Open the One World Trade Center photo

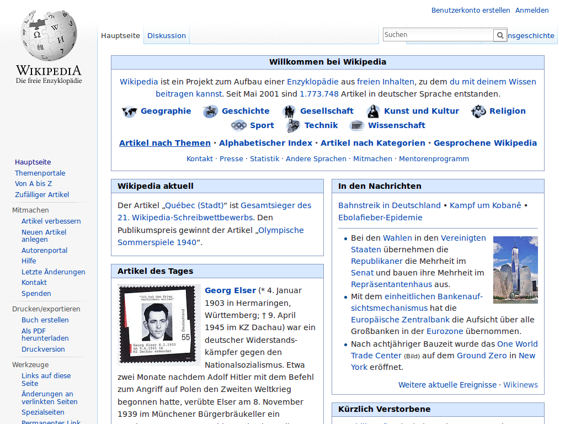pyautogui.click(x=515, y=269)
